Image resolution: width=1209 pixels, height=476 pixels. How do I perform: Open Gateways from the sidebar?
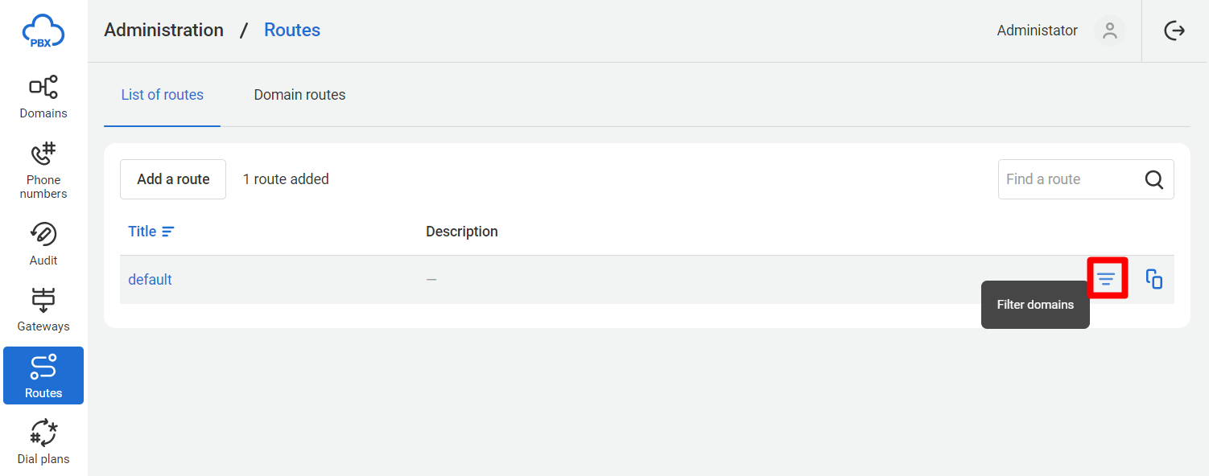(x=43, y=310)
